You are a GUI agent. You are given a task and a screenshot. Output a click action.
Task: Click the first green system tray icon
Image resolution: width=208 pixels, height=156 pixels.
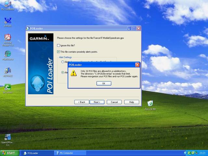coord(189,153)
